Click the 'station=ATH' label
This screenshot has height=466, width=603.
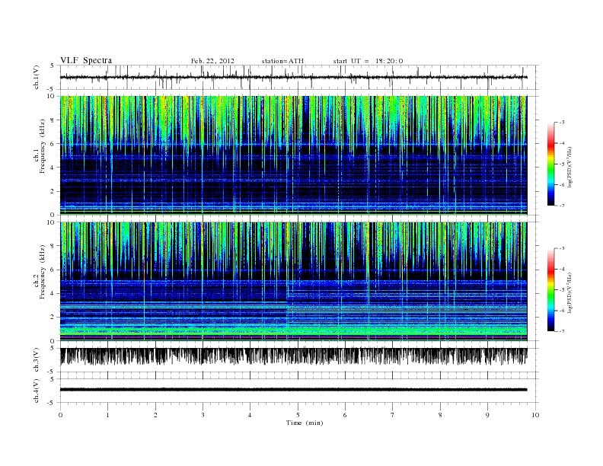point(282,61)
